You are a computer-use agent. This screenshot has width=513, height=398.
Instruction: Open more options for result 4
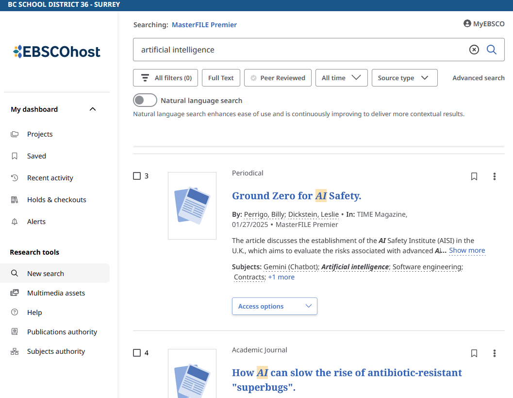coord(495,353)
